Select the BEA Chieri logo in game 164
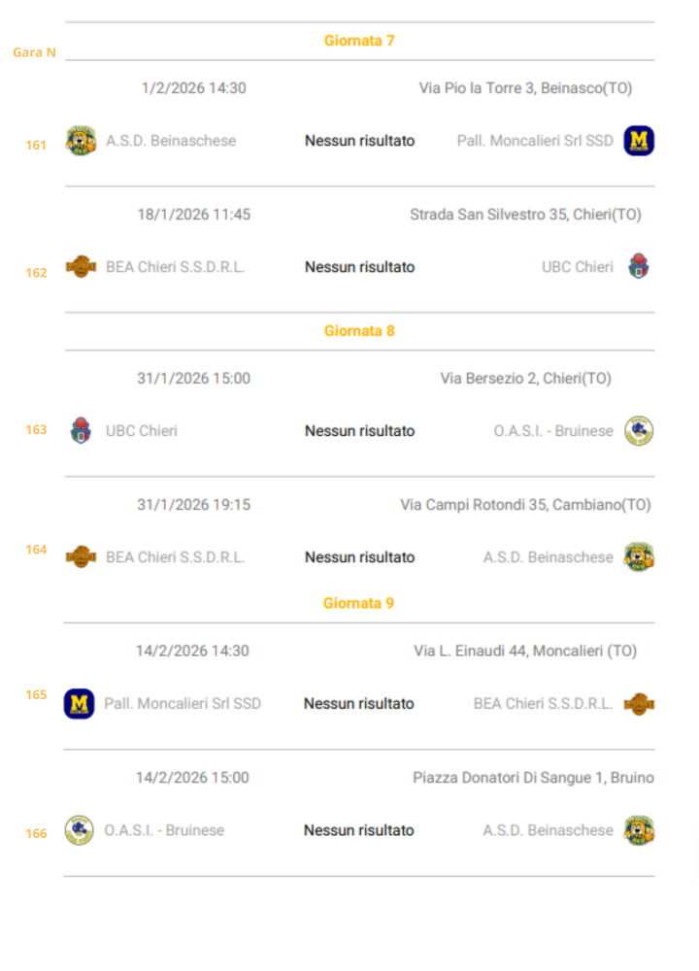 click(81, 556)
